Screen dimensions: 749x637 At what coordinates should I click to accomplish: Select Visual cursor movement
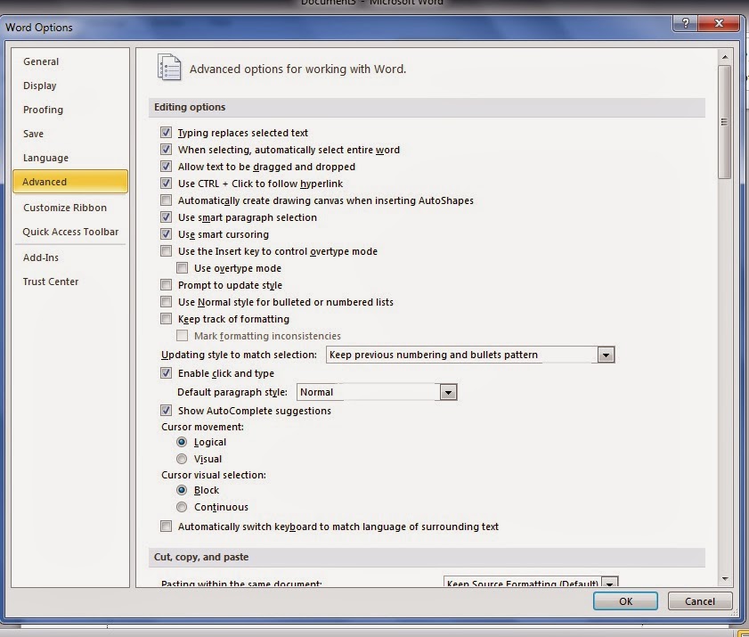pyautogui.click(x=182, y=459)
